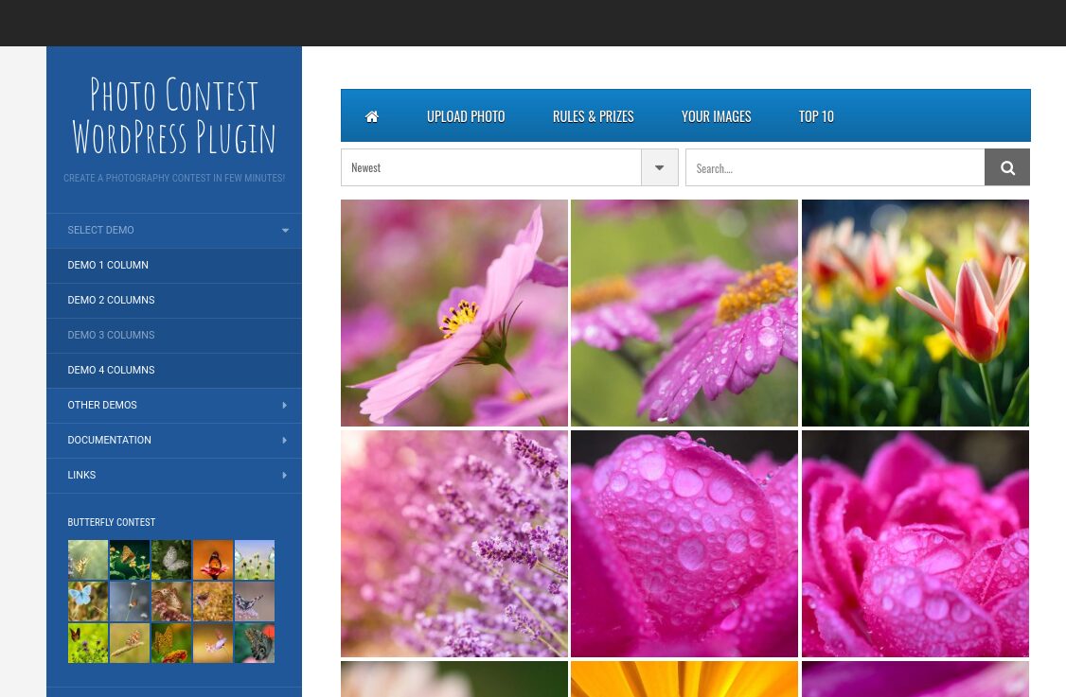1066x697 pixels.
Task: Expand the Other Demos submenu arrow
Action: 284,405
